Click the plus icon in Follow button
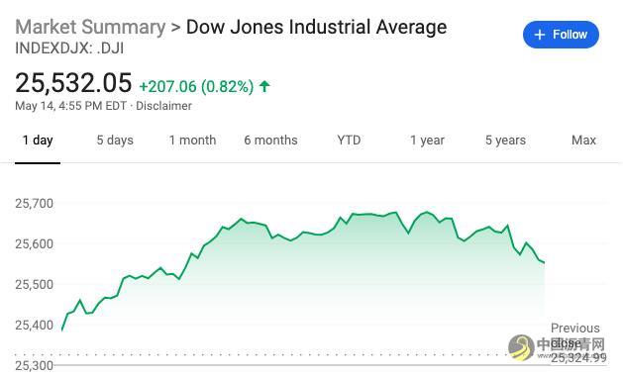Screen dimensions: 623x378 tap(539, 35)
